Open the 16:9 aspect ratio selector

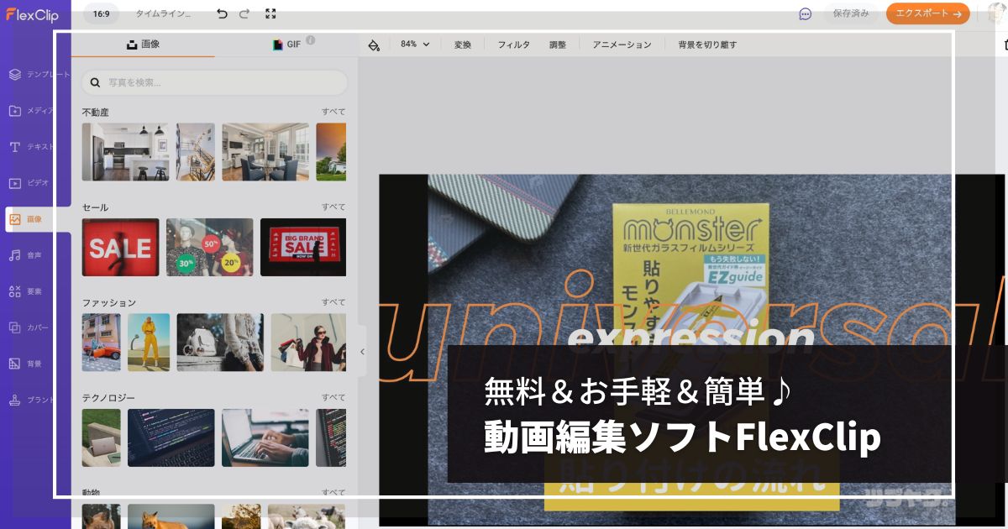point(102,13)
